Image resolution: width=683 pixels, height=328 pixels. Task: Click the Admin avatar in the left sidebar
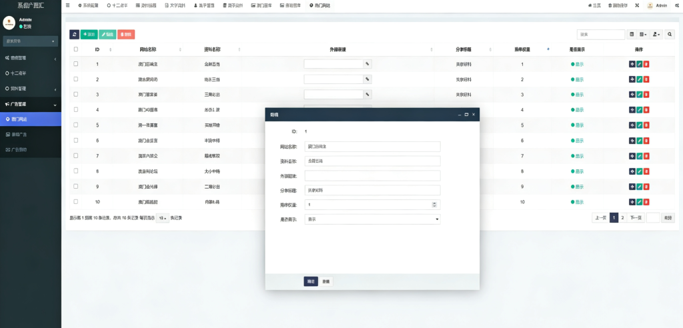tap(9, 23)
